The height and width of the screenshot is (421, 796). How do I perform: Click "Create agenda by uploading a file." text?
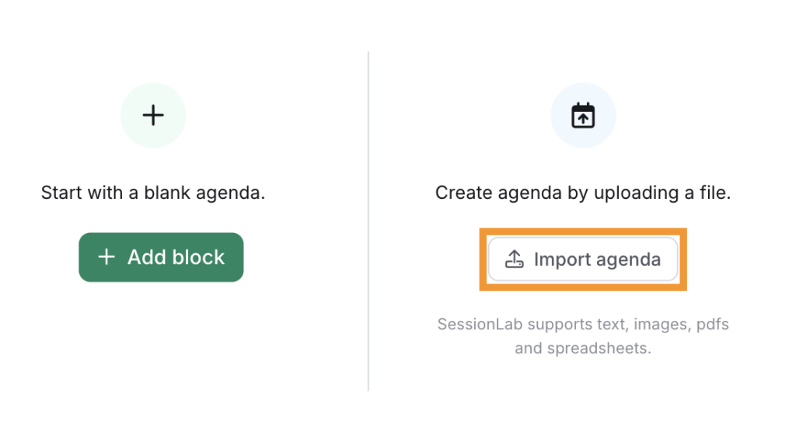tap(583, 193)
